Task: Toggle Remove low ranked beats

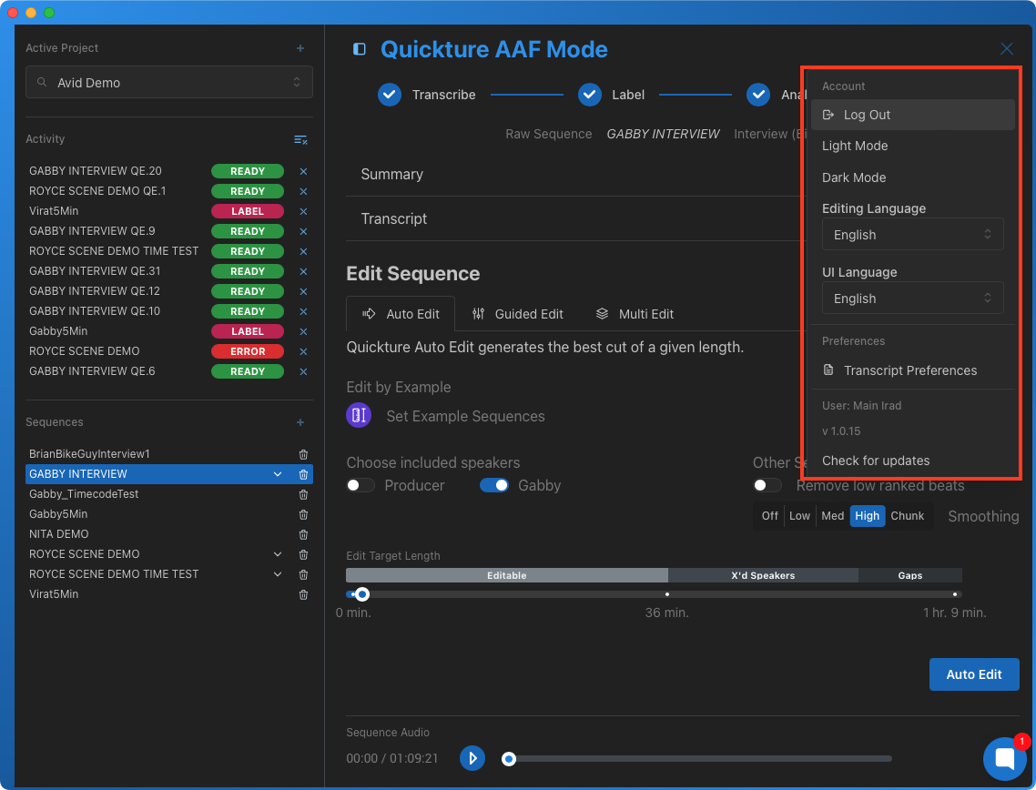Action: pyautogui.click(x=767, y=485)
